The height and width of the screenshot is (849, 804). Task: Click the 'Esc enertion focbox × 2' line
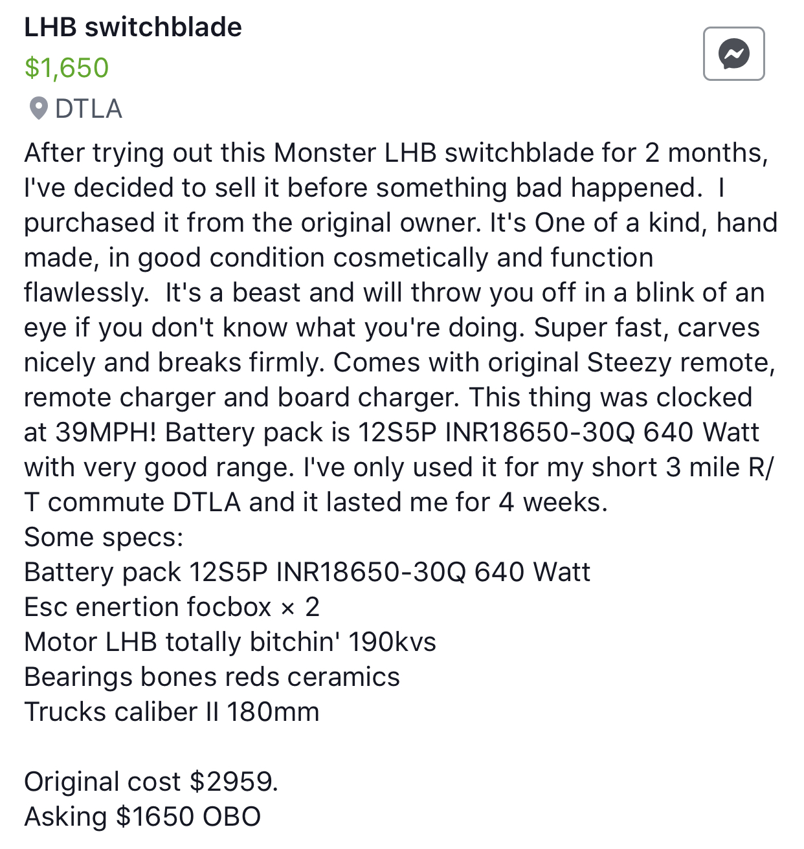coord(172,607)
